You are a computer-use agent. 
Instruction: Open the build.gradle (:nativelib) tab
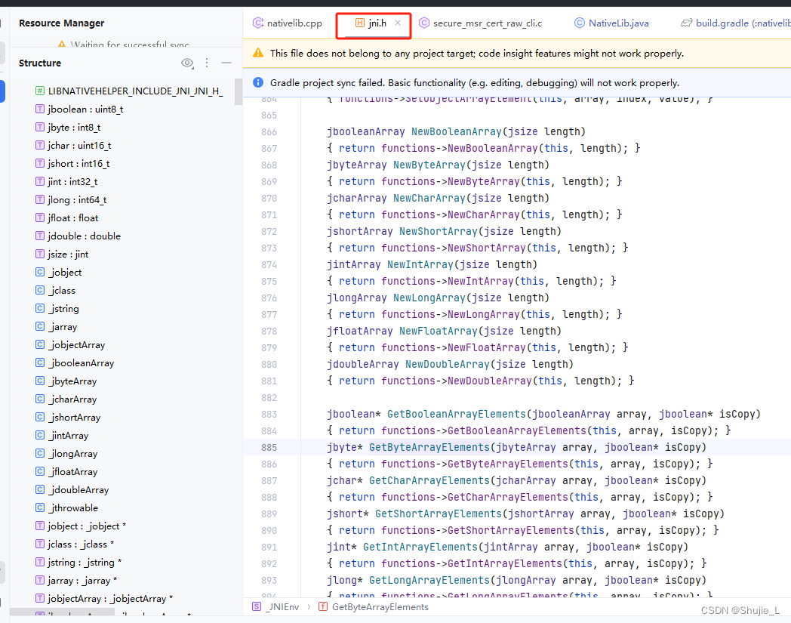pos(735,23)
